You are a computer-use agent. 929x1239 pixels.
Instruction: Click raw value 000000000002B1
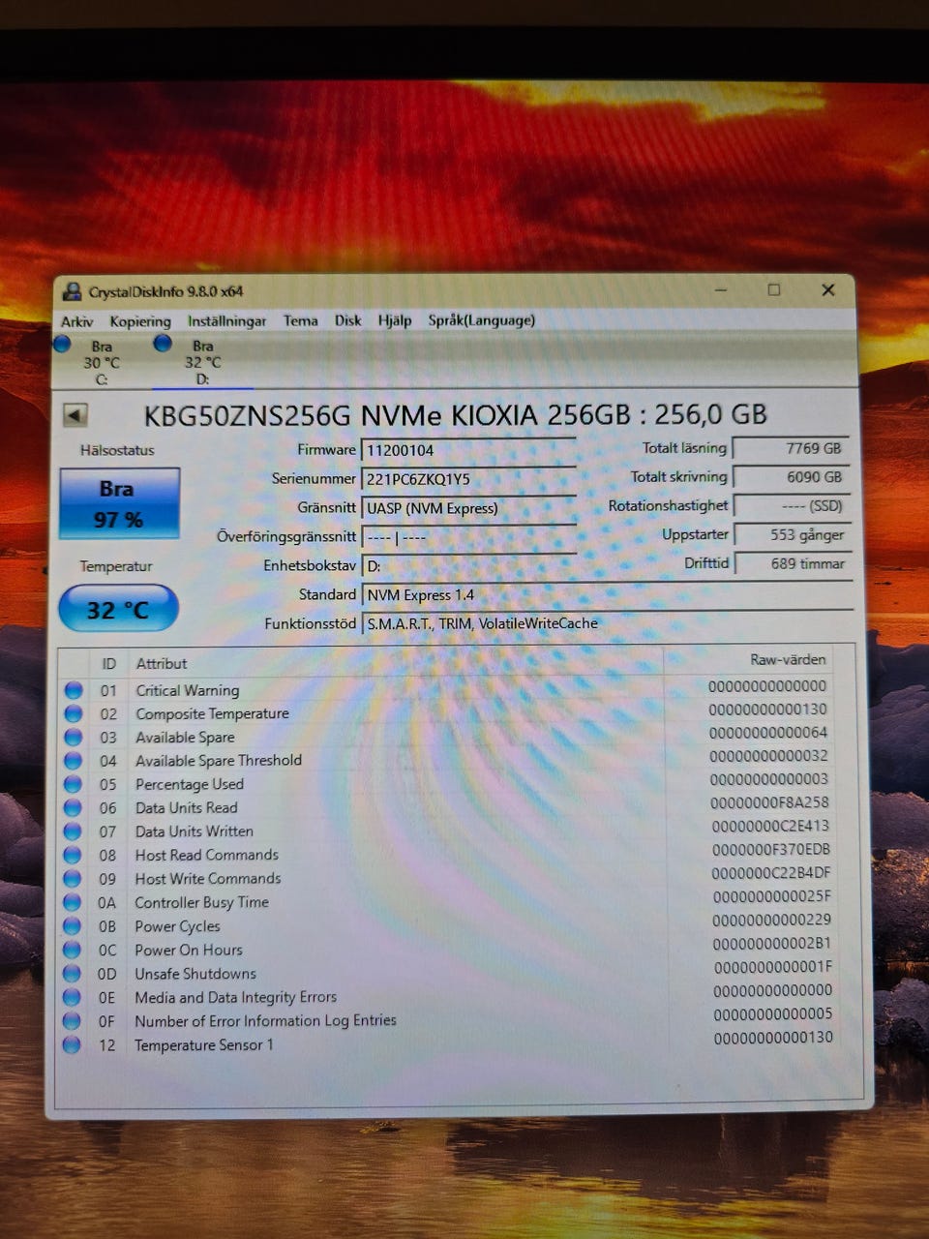tap(771, 943)
